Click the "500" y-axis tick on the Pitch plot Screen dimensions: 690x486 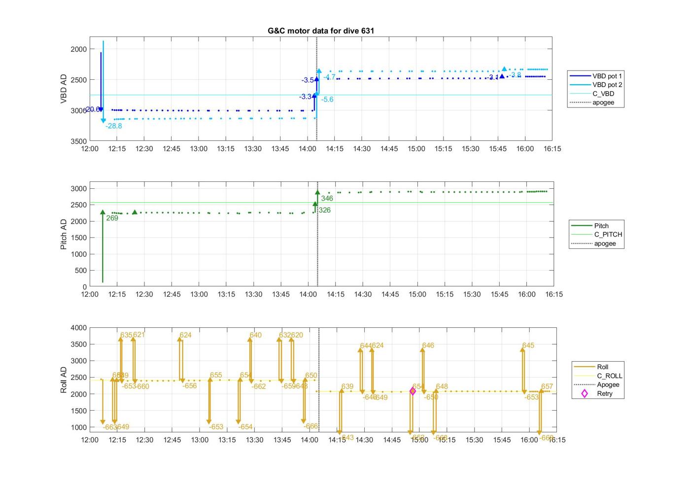(81, 271)
